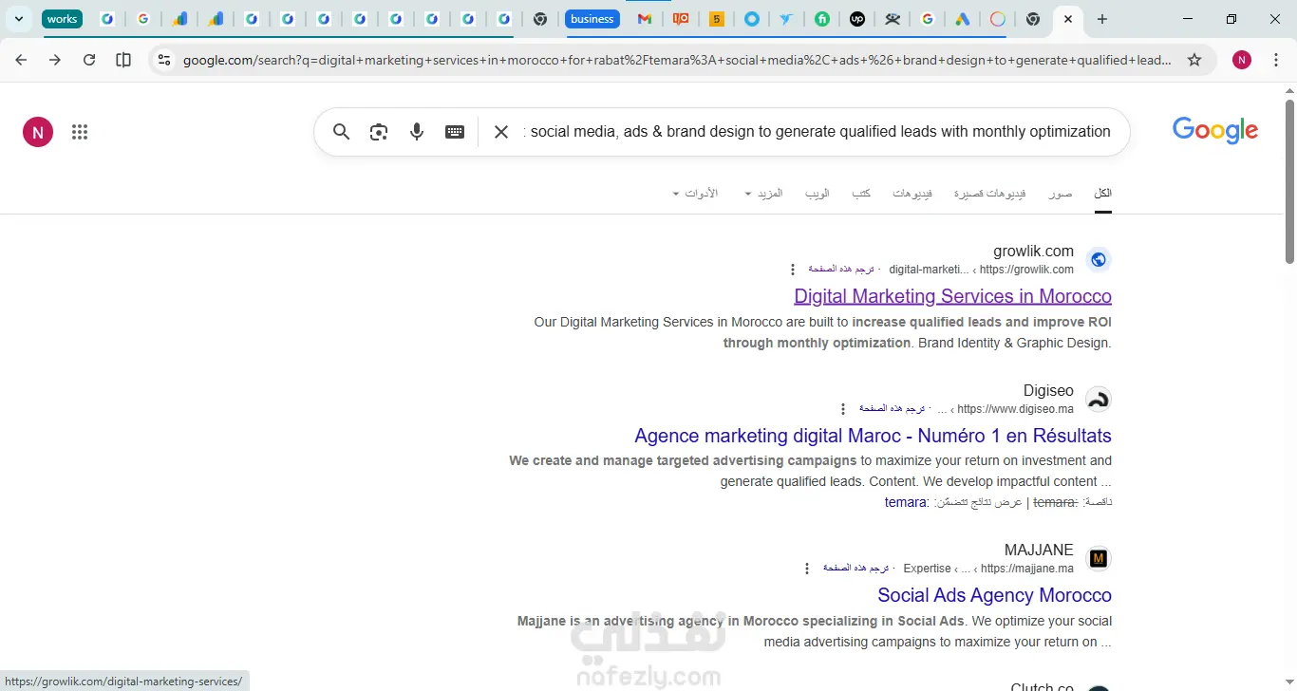View site information for google.com
This screenshot has height=691, width=1297.
coord(164,60)
